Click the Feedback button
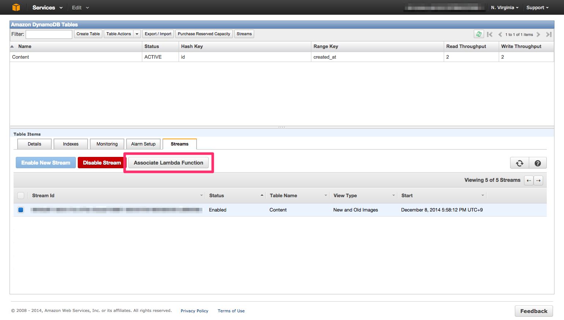Image resolution: width=564 pixels, height=320 pixels. click(x=534, y=311)
